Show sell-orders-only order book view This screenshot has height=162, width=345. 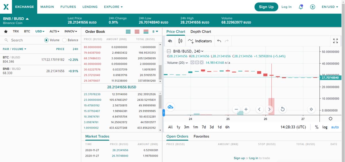coord(137,32)
